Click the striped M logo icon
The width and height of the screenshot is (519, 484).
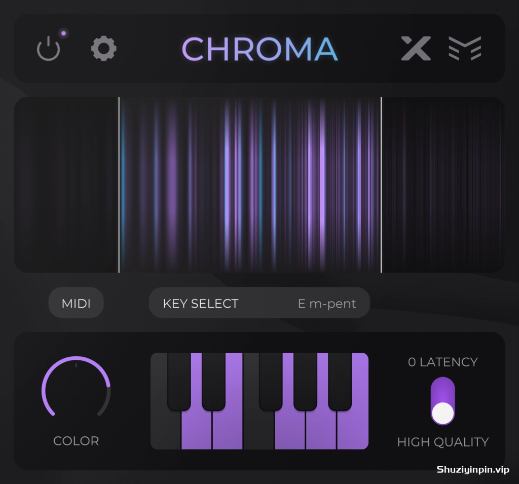[x=465, y=48]
